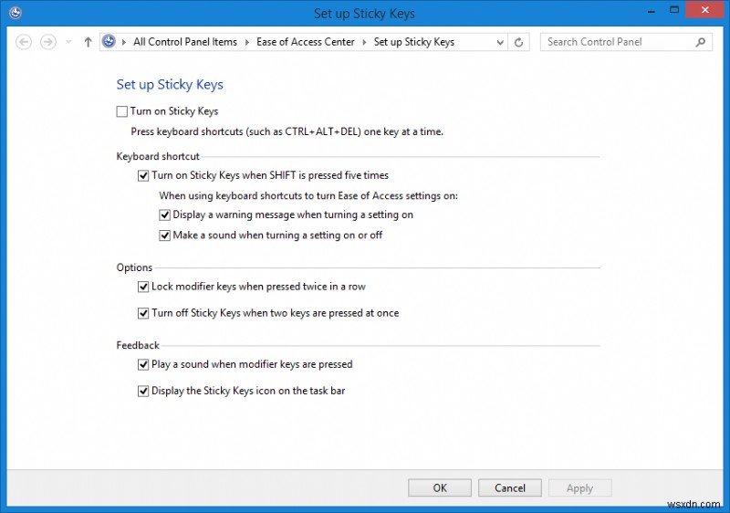The height and width of the screenshot is (513, 730).
Task: Navigate to Ease of Access Center breadcrumb
Action: pos(306,42)
